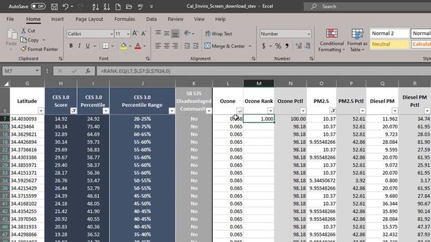Image resolution: width=431 pixels, height=242 pixels.
Task: Toggle the AutoSave switch
Action: coord(38,6)
